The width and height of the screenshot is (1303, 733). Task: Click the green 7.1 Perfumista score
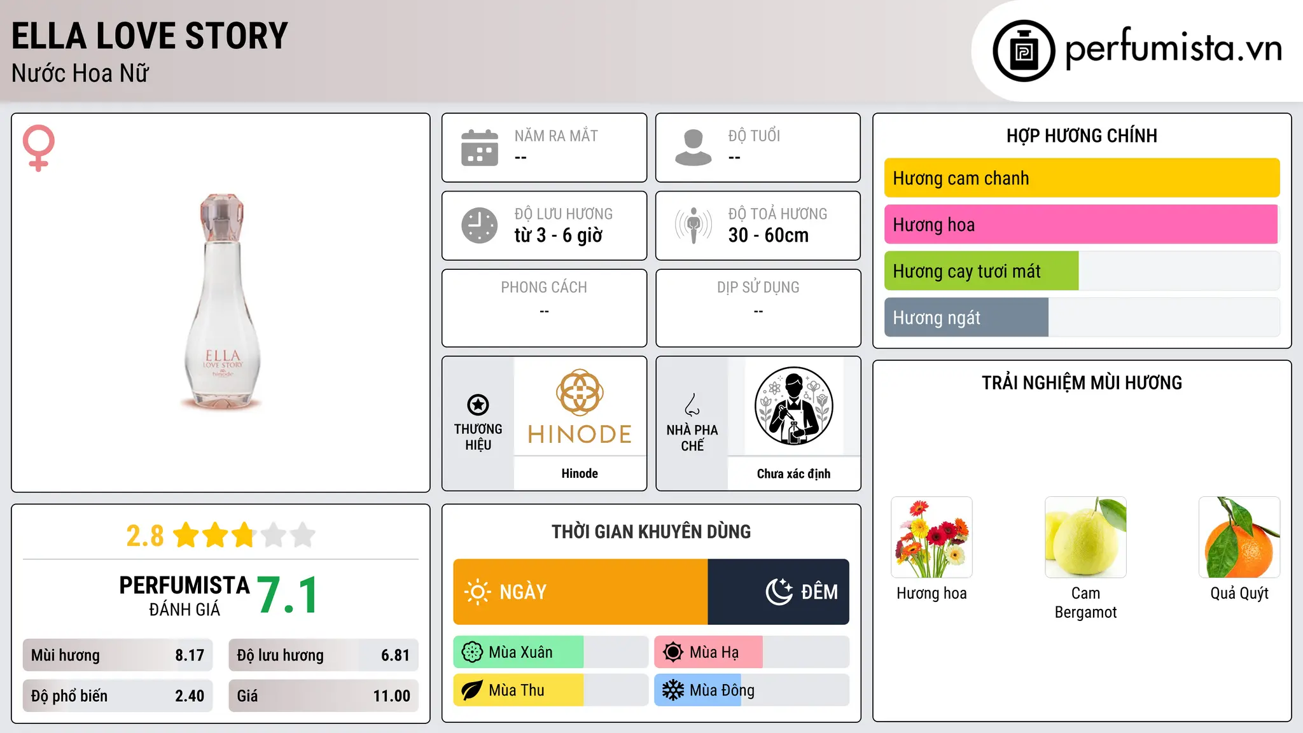point(288,596)
